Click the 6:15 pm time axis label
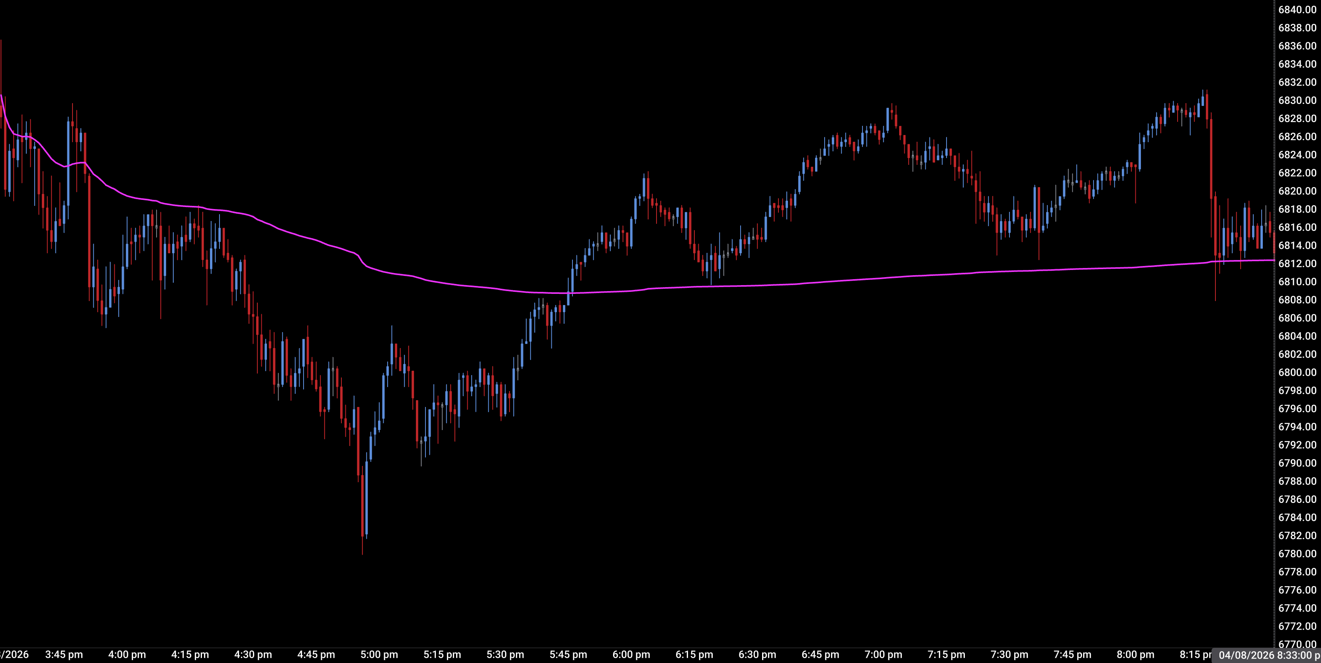This screenshot has height=663, width=1321. (694, 655)
